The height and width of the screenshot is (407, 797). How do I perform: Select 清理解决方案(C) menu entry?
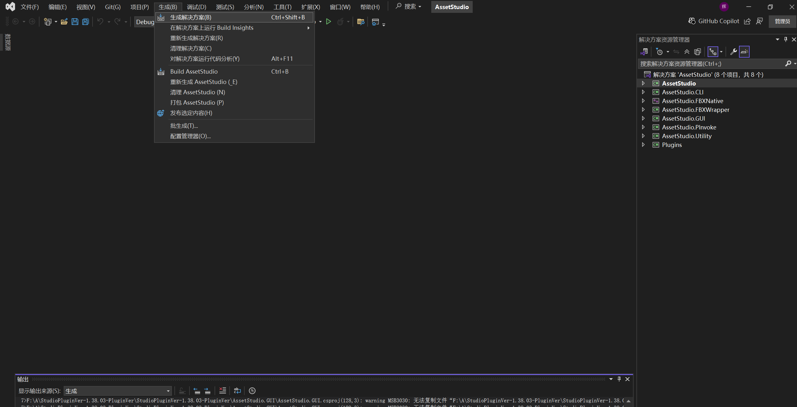pos(234,48)
